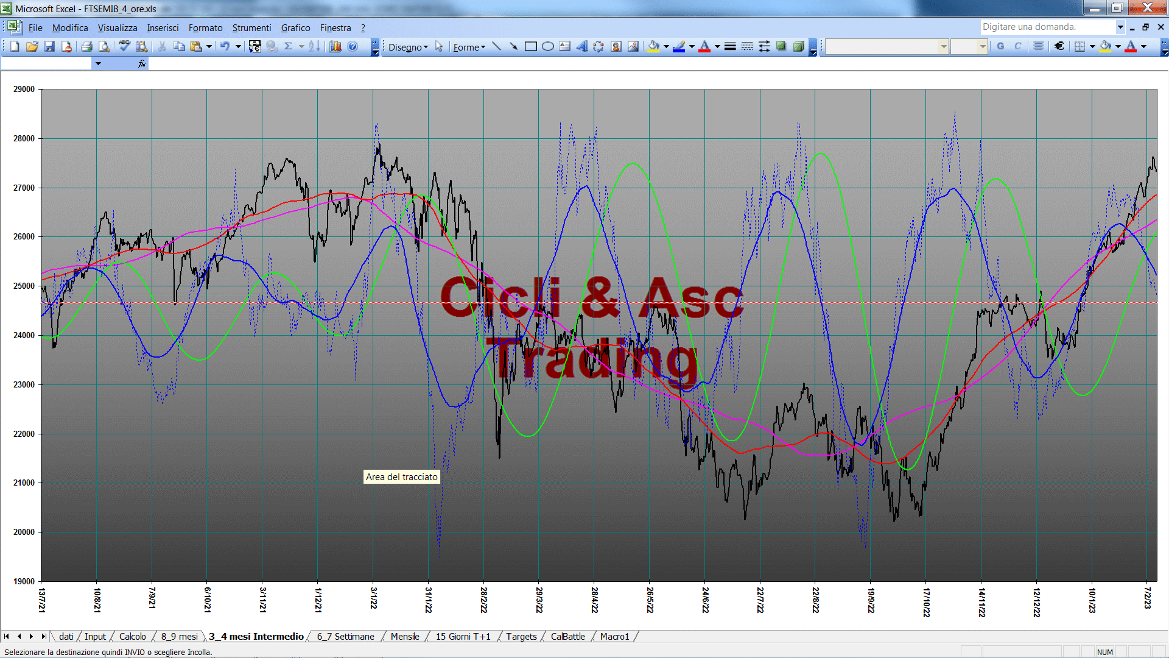The image size is (1169, 658).
Task: Open the Modifica menu
Action: pos(70,28)
